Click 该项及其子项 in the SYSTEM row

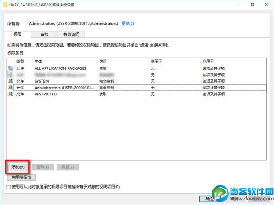(214, 81)
